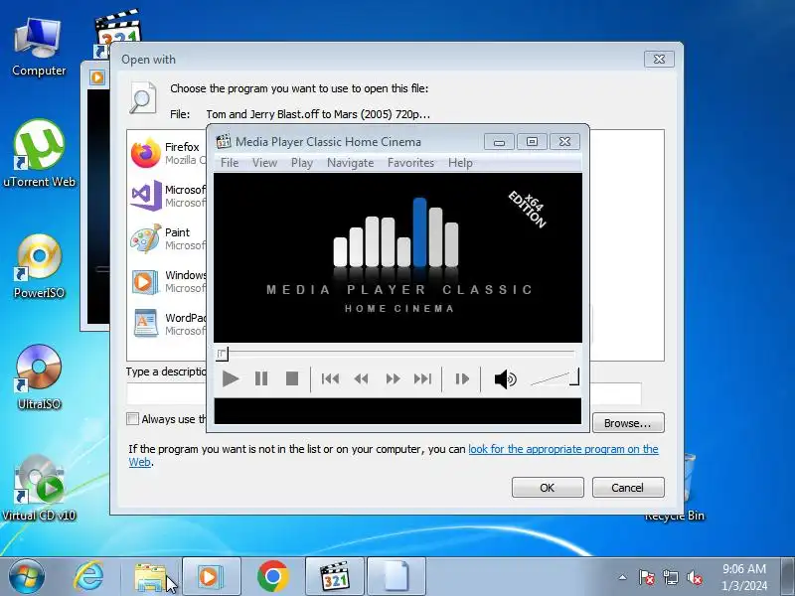This screenshot has height=596, width=795.
Task: Click the black status bar of Media Player Classic
Action: (397, 411)
